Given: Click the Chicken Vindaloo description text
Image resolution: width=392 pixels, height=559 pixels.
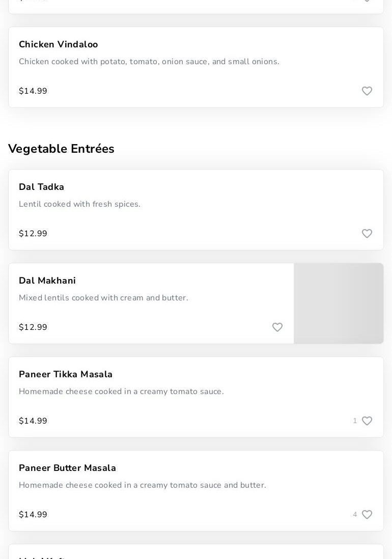Looking at the screenshot, I should [149, 62].
